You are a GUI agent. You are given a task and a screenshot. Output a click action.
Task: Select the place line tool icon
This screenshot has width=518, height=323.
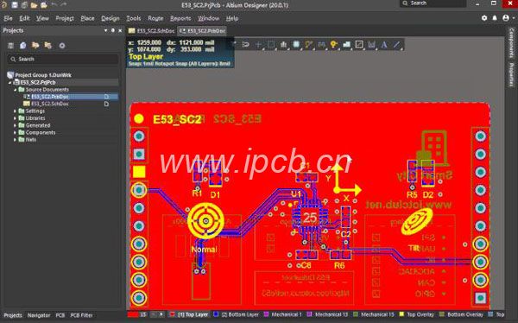[x=397, y=45]
